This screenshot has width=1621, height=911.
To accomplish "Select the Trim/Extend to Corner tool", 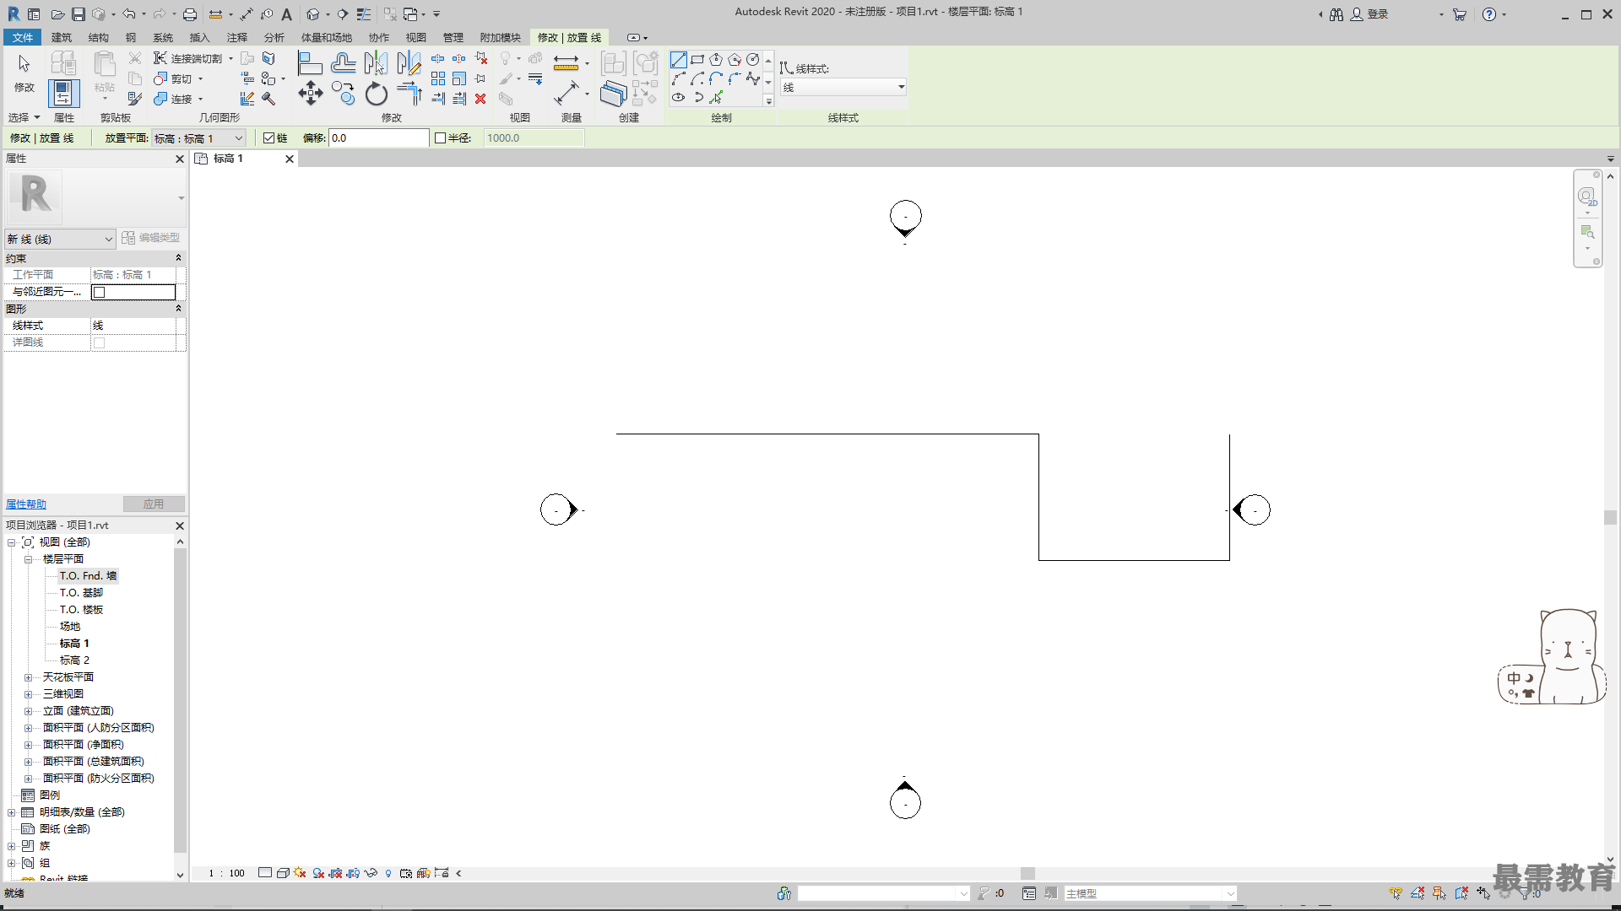I will [409, 94].
